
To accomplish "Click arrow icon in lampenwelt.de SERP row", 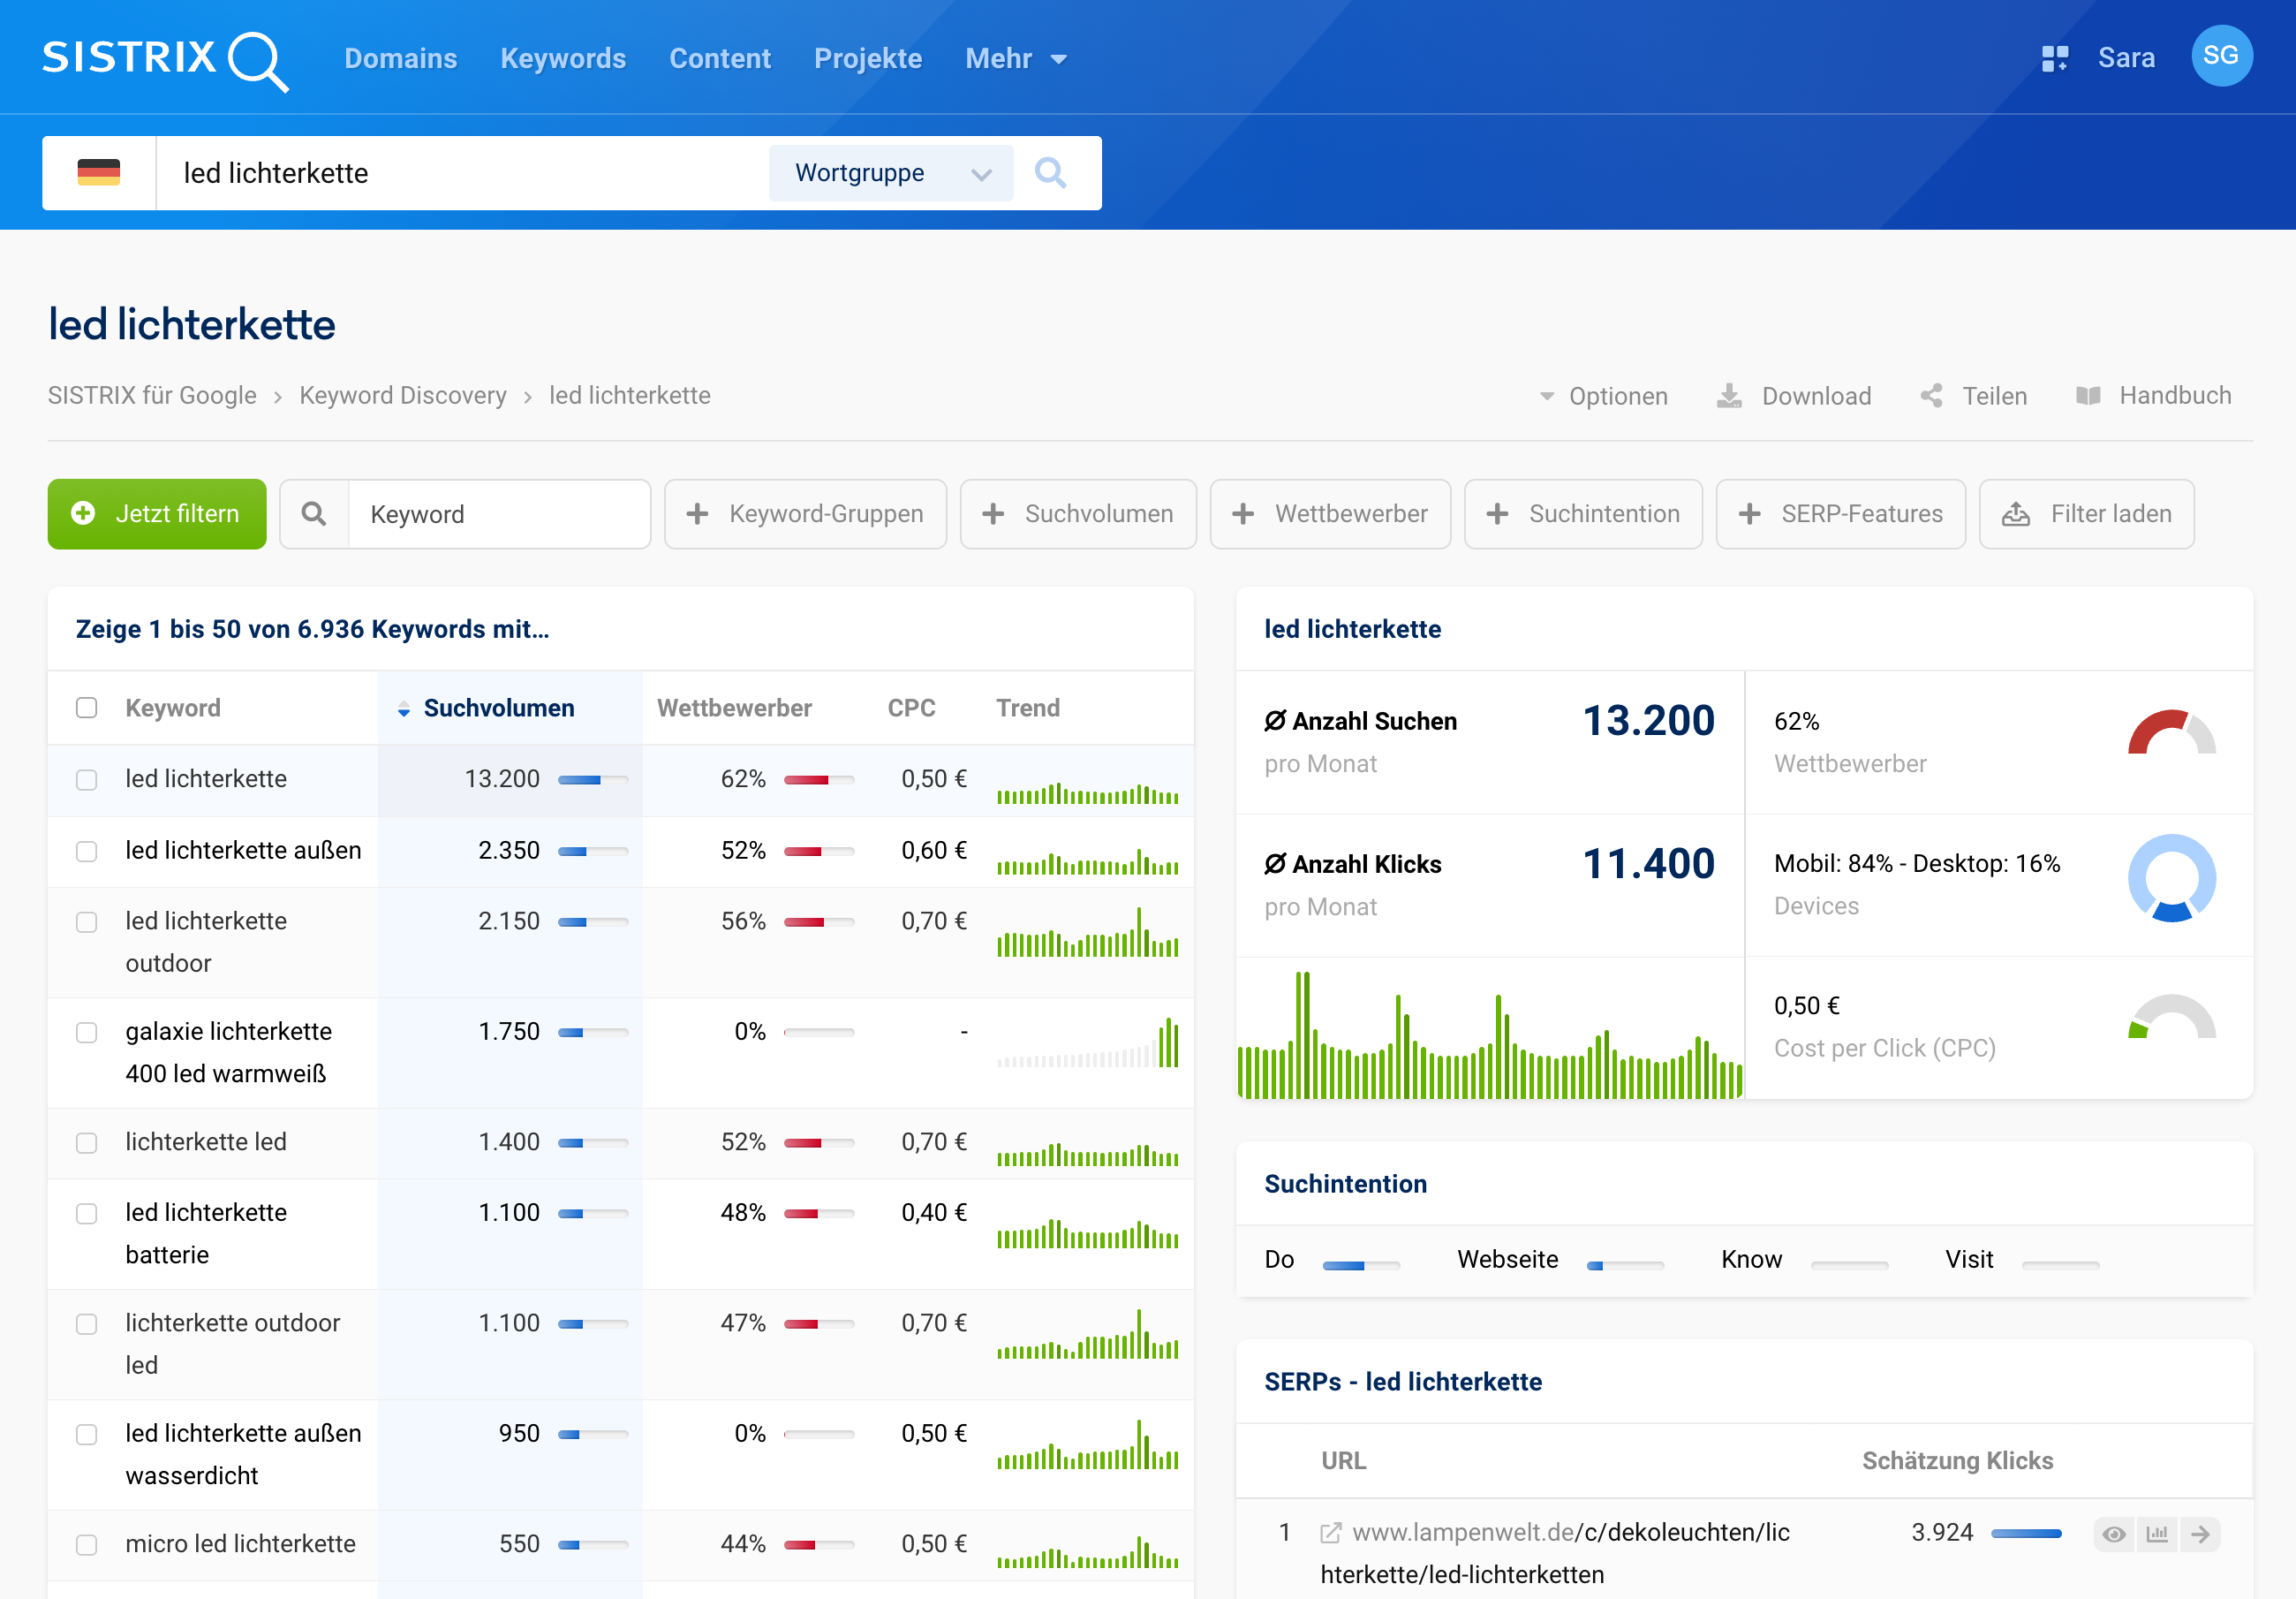I will pos(2200,1534).
